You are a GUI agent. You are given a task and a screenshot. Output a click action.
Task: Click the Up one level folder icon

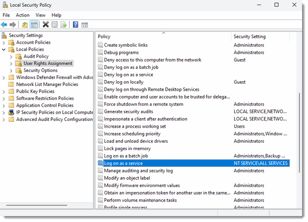pos(25,25)
